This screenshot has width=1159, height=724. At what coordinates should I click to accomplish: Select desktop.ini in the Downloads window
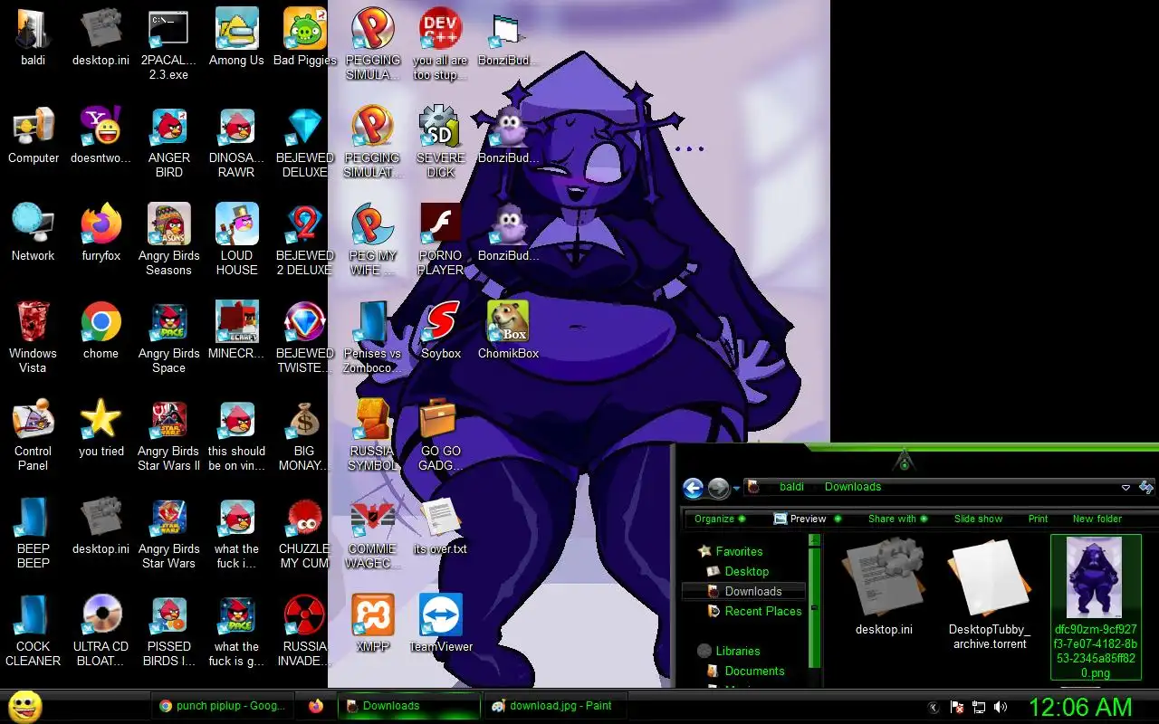884,586
